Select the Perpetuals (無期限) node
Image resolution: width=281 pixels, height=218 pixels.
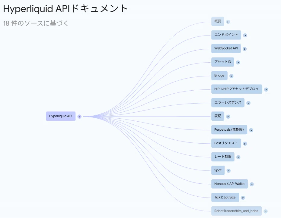(229, 130)
